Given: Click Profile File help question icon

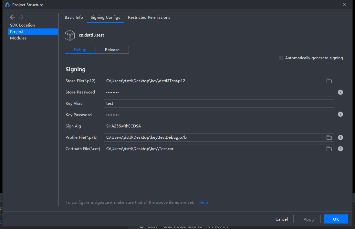Looking at the screenshot, I should (340, 137).
